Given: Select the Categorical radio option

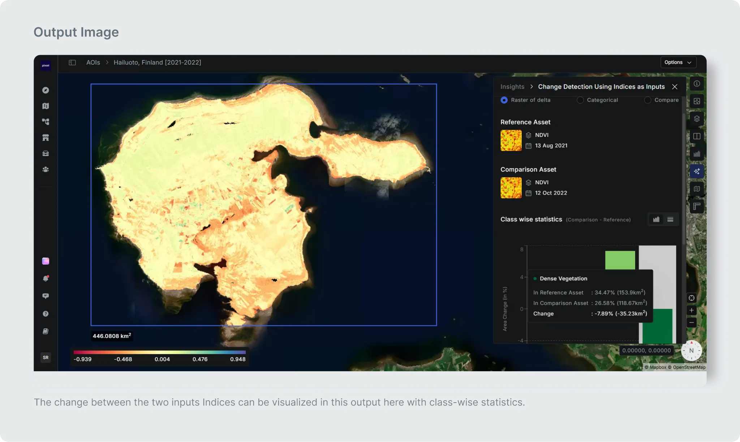Looking at the screenshot, I should click(580, 100).
